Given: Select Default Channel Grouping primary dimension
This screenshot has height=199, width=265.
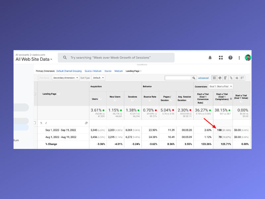Looking at the screenshot, I should [69, 71].
